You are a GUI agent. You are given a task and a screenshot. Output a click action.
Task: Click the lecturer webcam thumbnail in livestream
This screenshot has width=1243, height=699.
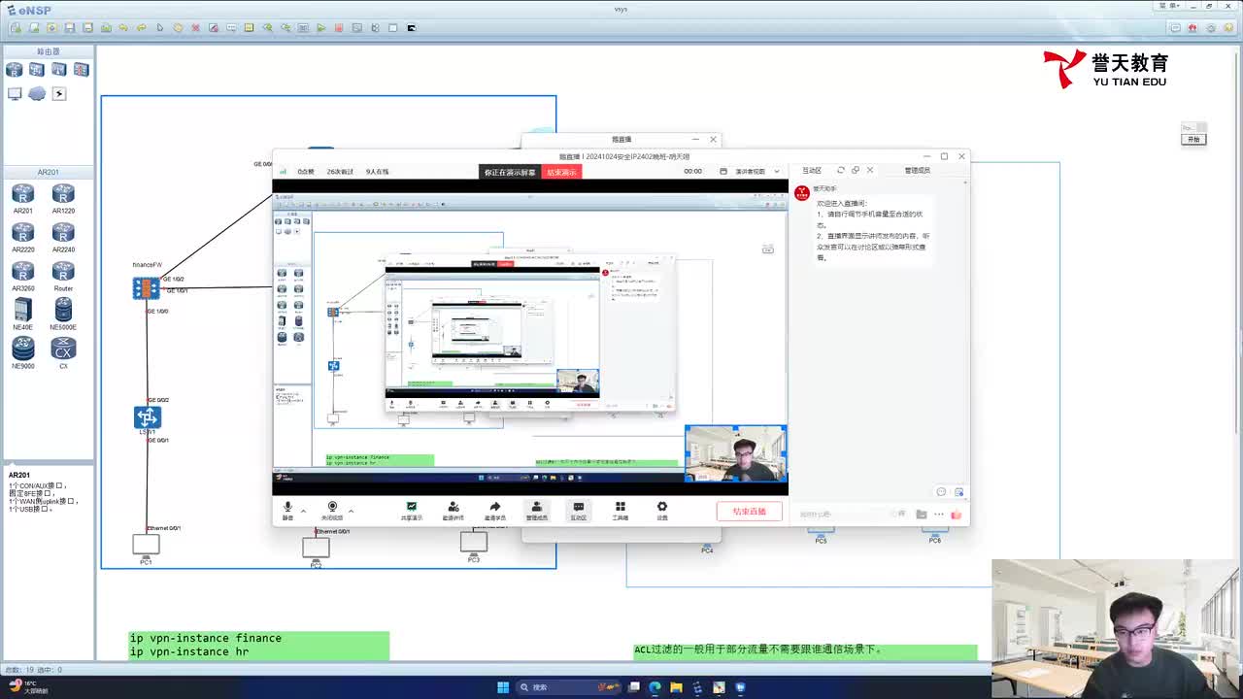(736, 453)
